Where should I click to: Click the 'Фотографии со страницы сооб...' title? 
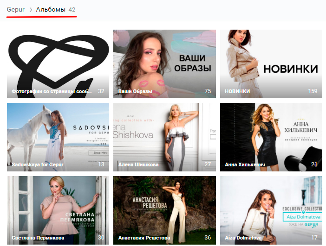pyautogui.click(x=52, y=91)
